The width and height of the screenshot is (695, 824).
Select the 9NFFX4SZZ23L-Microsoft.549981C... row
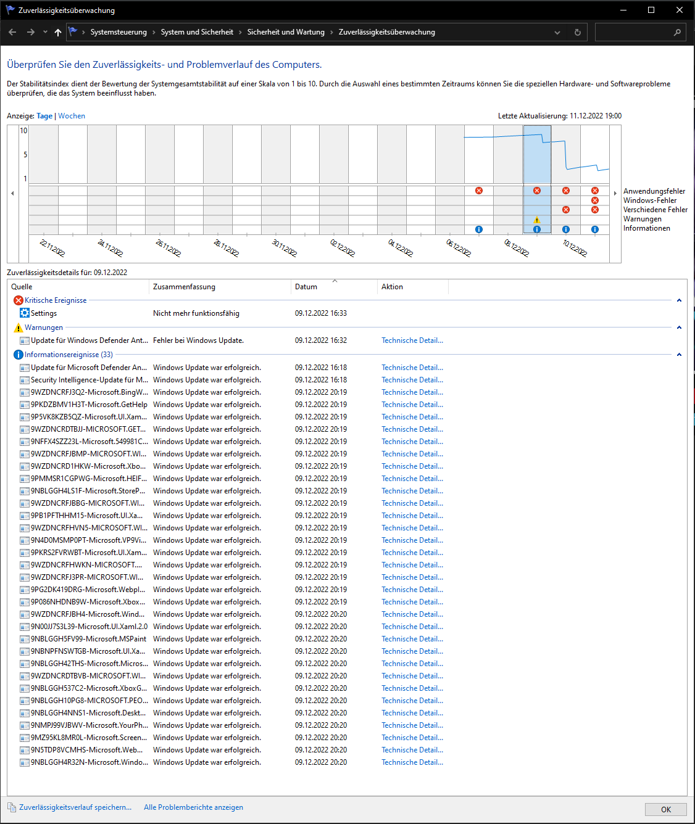coord(346,442)
